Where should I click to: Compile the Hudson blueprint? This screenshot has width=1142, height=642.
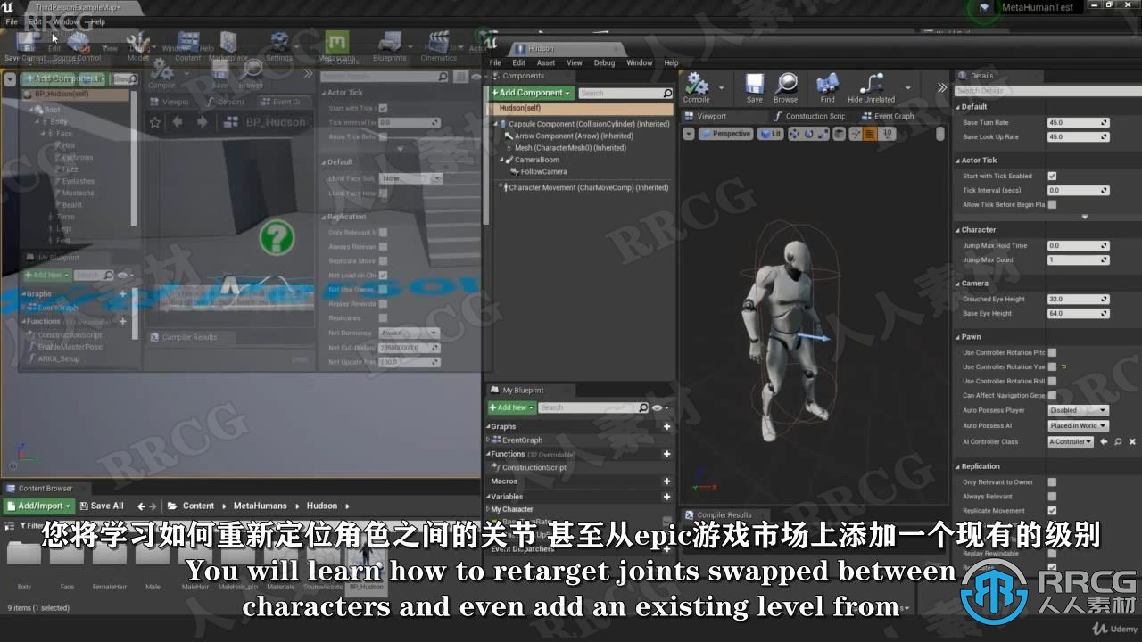point(697,87)
